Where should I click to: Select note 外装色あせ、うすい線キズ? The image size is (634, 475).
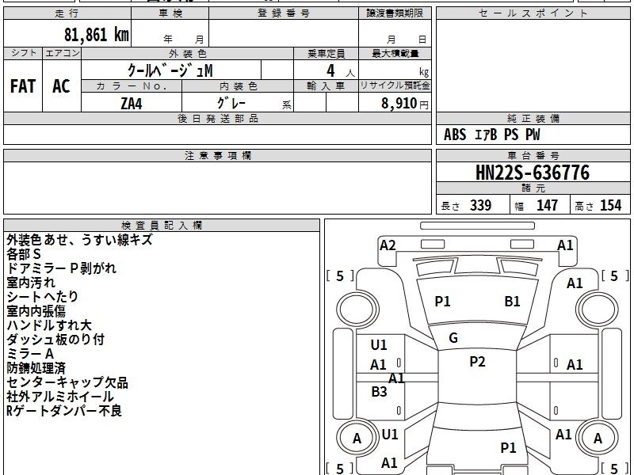[x=80, y=240]
